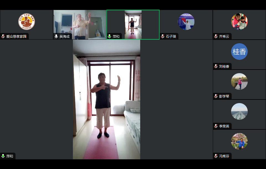266x169 pixels.
Task: Click 齐秀云's profile photo avatar
Action: pos(239,22)
